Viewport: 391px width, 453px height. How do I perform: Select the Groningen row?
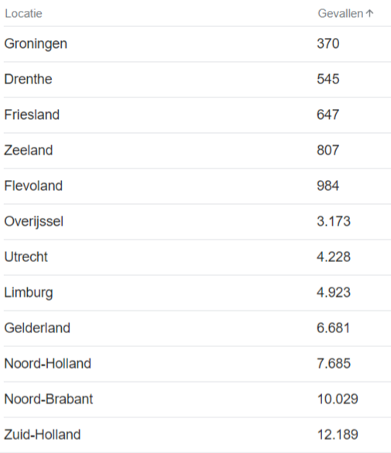pos(197,44)
